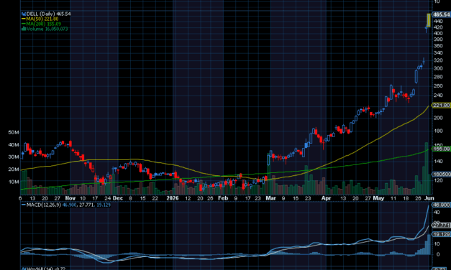Click the 400 price axis label
This screenshot has width=451, height=270.
[438, 33]
